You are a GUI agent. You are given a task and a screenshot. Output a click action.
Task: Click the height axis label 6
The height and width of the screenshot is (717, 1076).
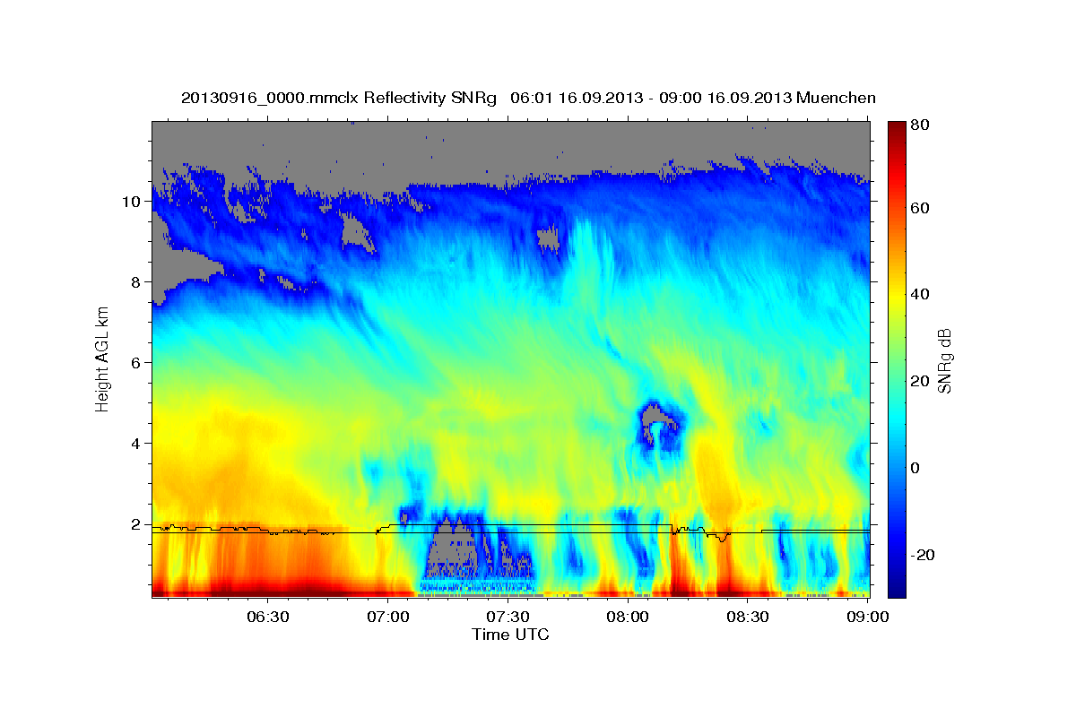136,363
